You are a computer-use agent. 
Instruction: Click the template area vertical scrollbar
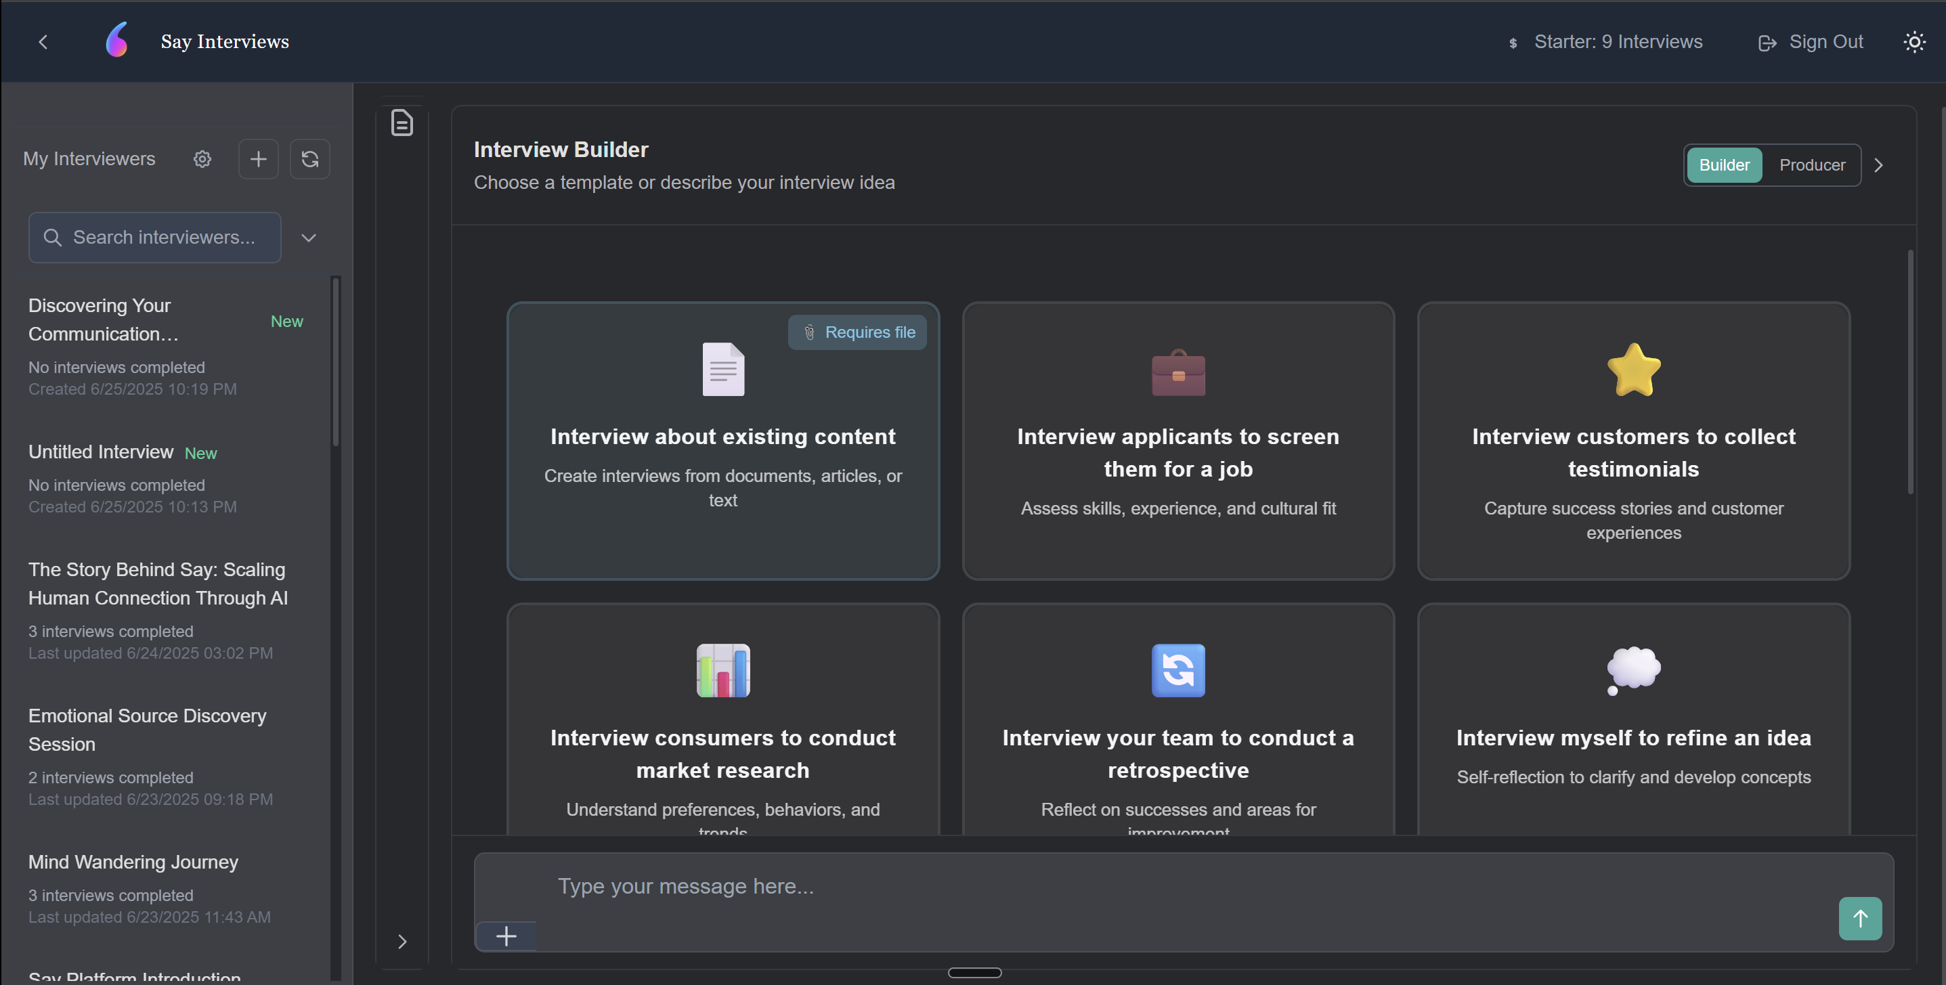pos(1909,372)
